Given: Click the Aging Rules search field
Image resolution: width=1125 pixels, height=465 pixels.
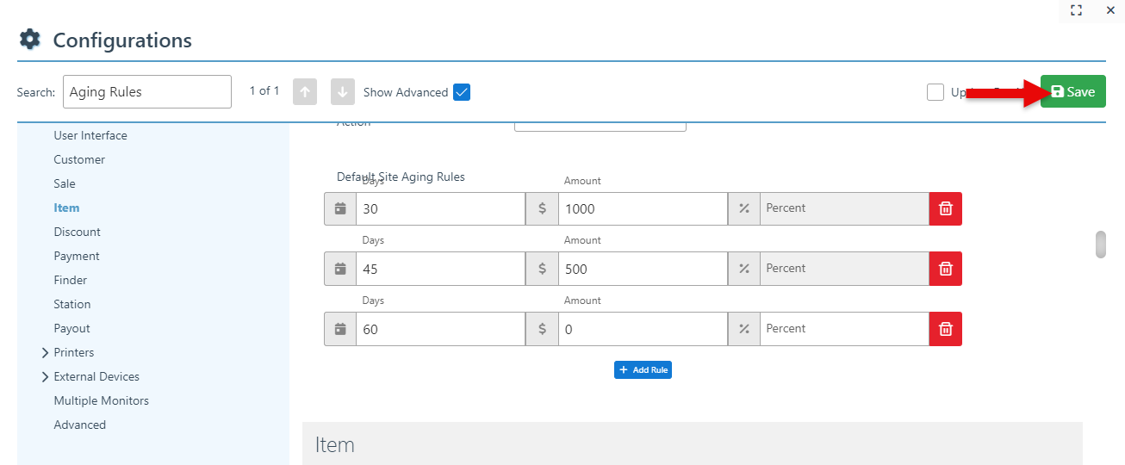Looking at the screenshot, I should point(146,92).
